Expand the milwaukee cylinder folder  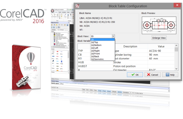(53, 34)
